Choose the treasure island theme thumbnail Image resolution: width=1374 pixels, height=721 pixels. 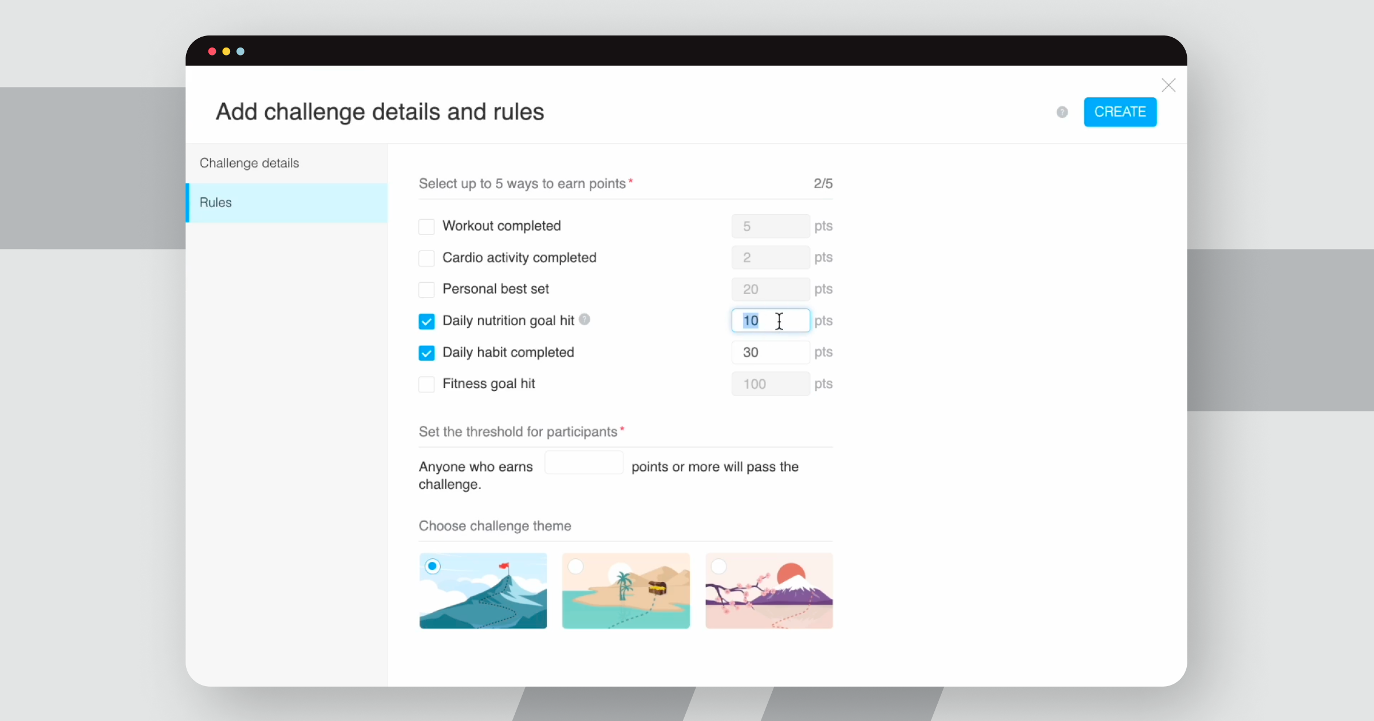[x=626, y=591]
